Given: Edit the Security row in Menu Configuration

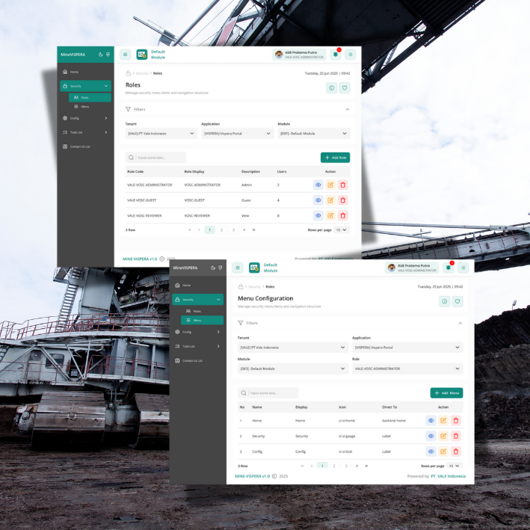Looking at the screenshot, I should pos(443,436).
